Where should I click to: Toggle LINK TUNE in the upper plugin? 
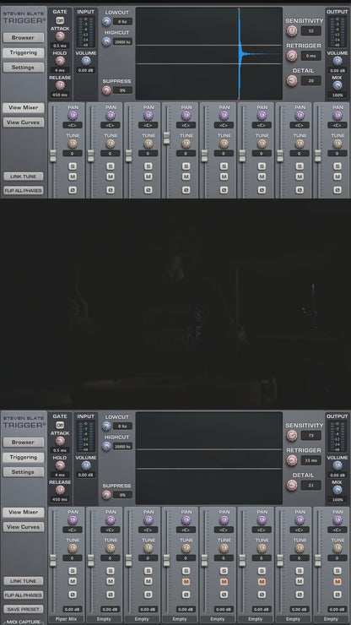24,177
